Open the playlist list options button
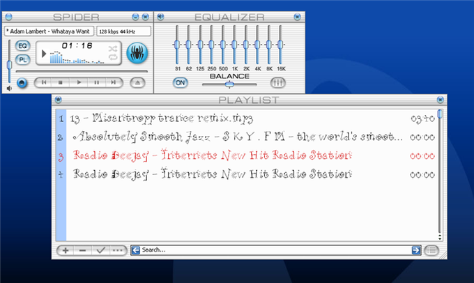The image size is (474, 283). click(431, 250)
